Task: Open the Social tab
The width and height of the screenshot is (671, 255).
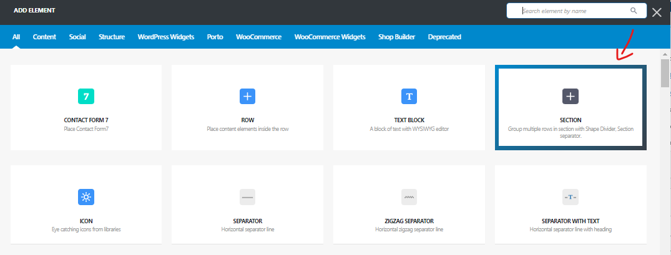Action: [x=77, y=37]
